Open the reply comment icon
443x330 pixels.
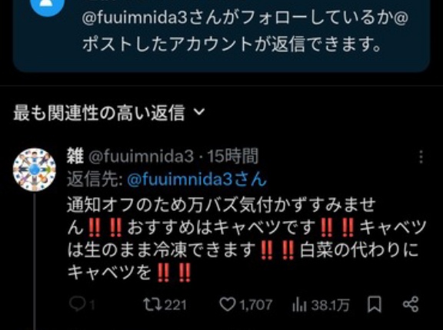click(77, 305)
